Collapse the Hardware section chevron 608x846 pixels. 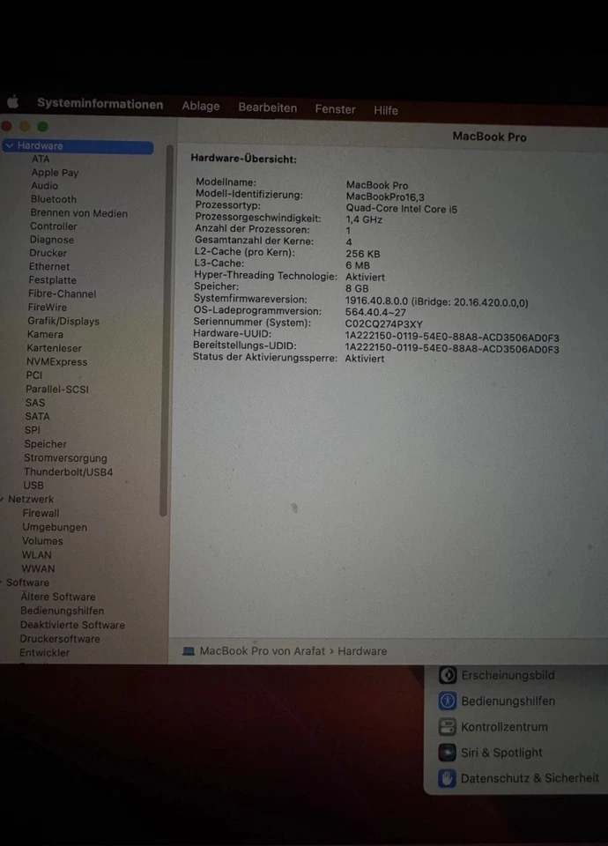[x=9, y=145]
